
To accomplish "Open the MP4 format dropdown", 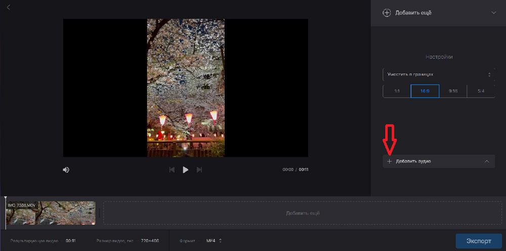I will click(214, 240).
